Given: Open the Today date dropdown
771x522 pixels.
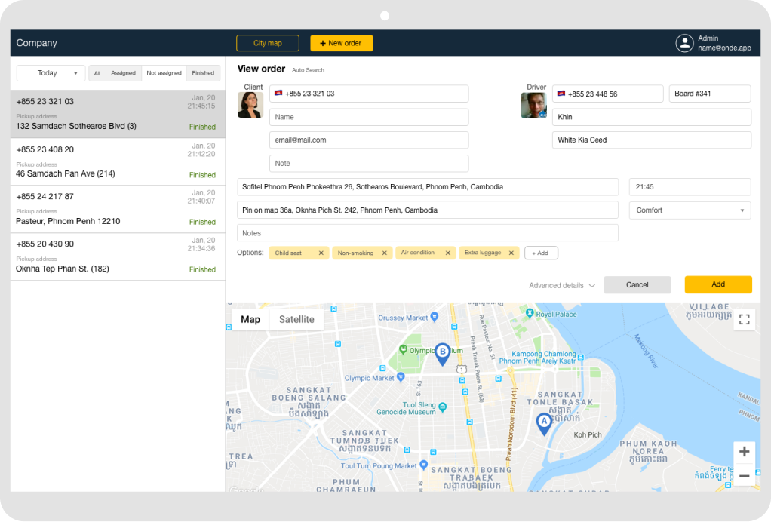Looking at the screenshot, I should (x=51, y=73).
